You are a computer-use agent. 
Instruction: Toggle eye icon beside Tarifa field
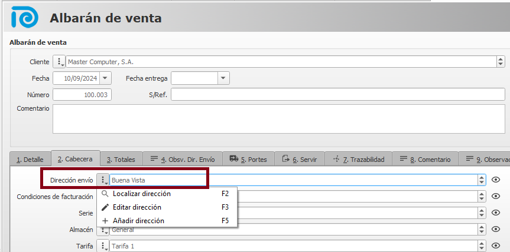pos(496,246)
